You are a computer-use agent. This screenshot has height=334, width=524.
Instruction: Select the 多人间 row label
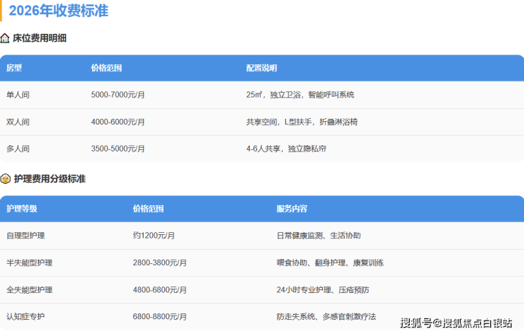18,149
